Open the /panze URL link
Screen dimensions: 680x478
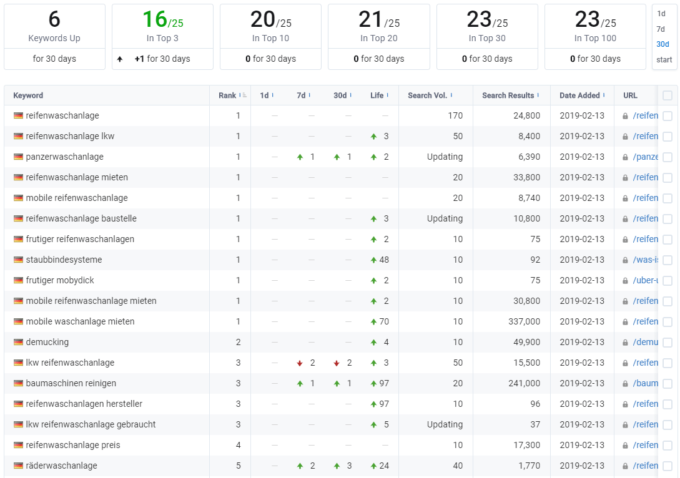tap(645, 157)
